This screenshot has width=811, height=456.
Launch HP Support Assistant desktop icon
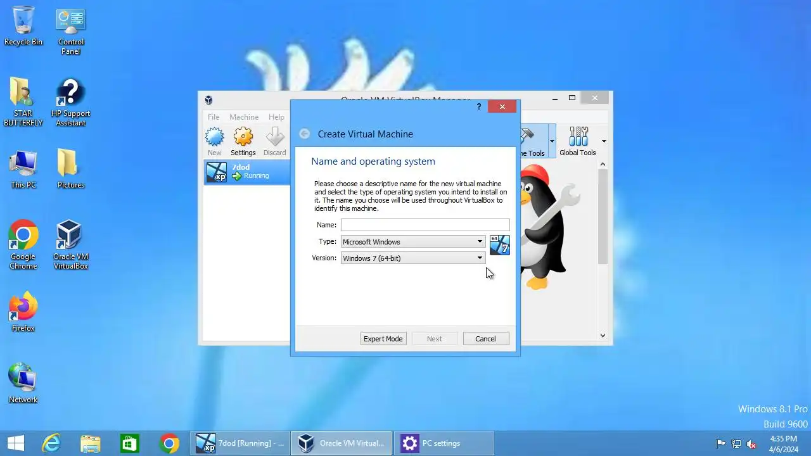pyautogui.click(x=71, y=102)
